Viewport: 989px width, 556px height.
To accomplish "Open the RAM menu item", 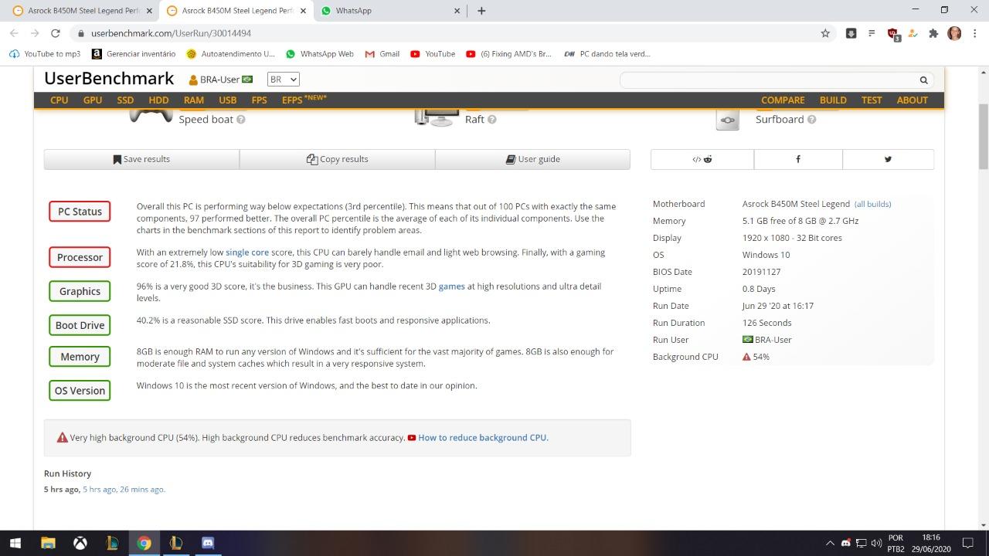I will coord(194,100).
